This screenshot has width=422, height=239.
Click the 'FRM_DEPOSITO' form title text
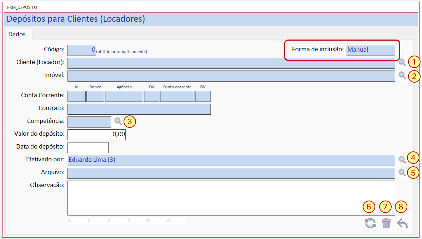click(22, 7)
